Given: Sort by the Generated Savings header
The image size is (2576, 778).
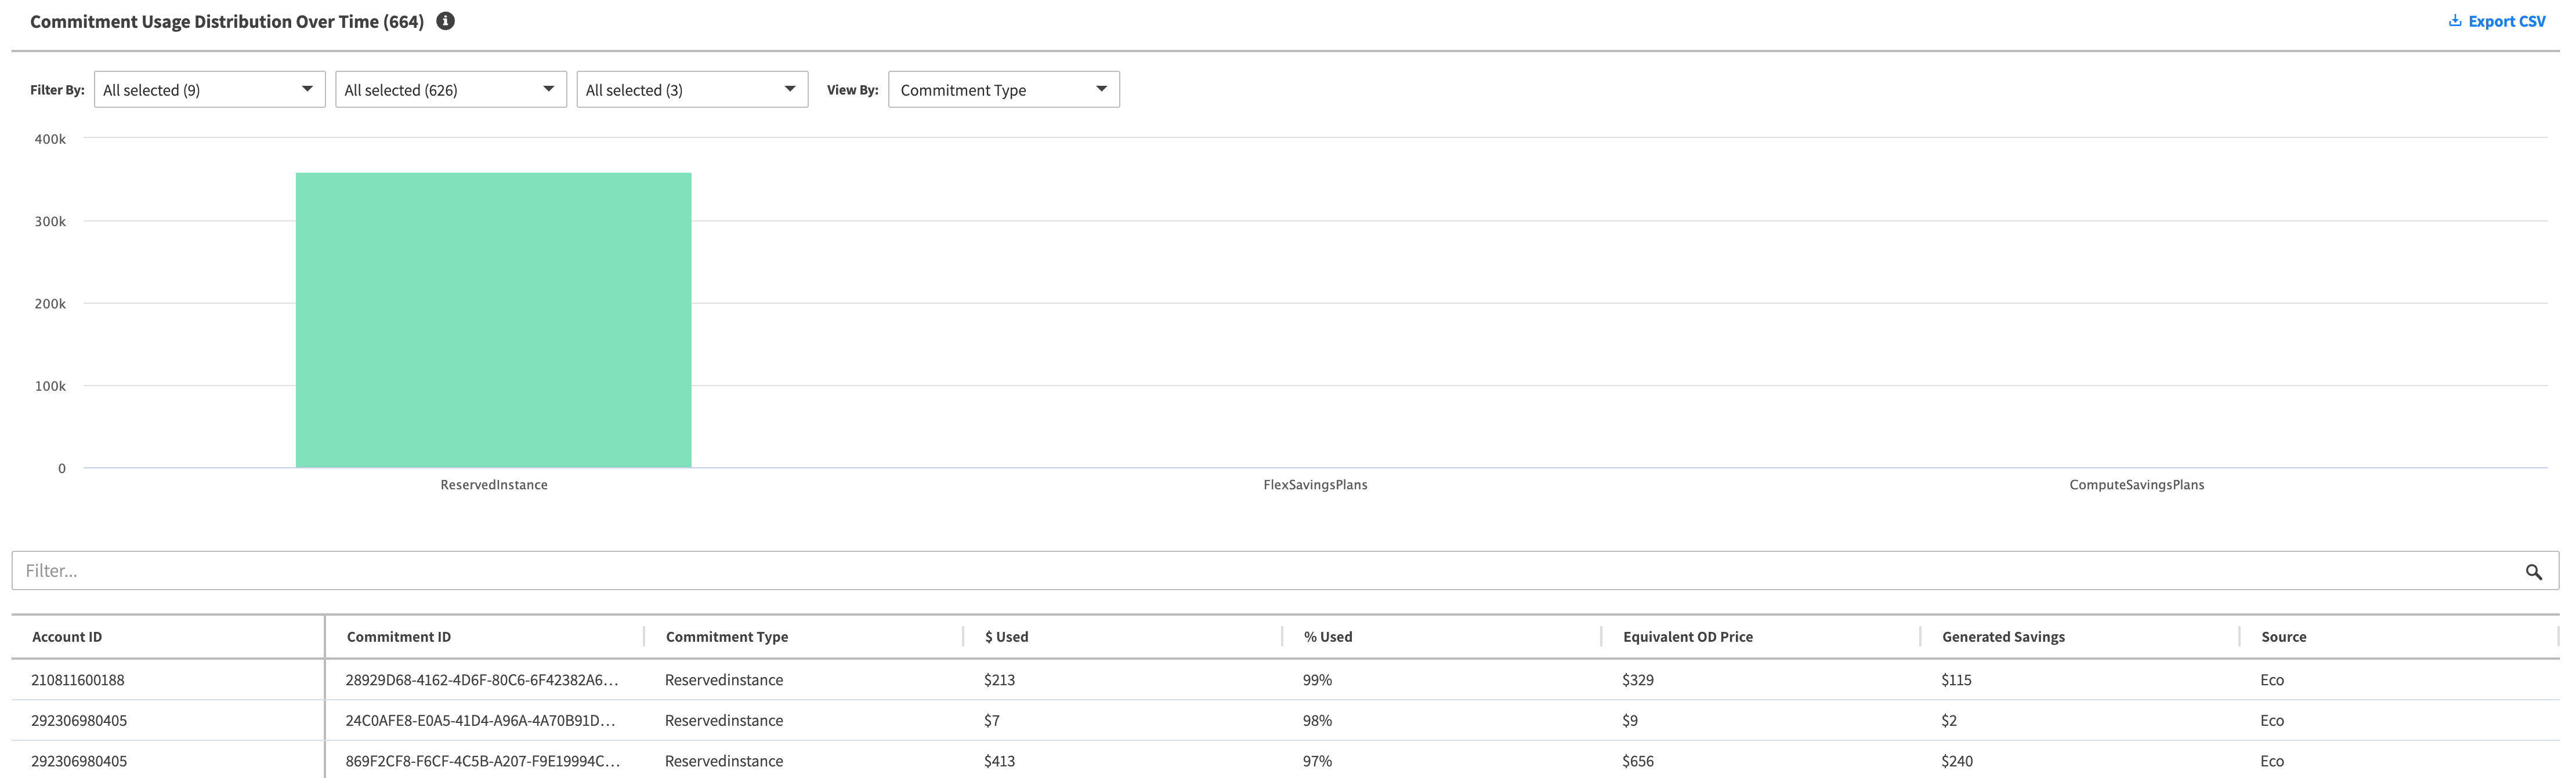Looking at the screenshot, I should (x=2002, y=637).
